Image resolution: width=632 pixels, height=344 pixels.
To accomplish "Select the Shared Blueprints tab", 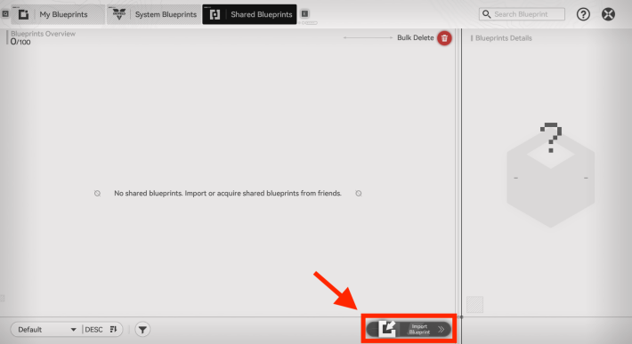I will click(x=249, y=14).
